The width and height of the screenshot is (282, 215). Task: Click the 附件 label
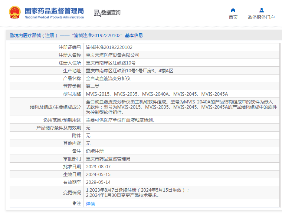coord(76,135)
